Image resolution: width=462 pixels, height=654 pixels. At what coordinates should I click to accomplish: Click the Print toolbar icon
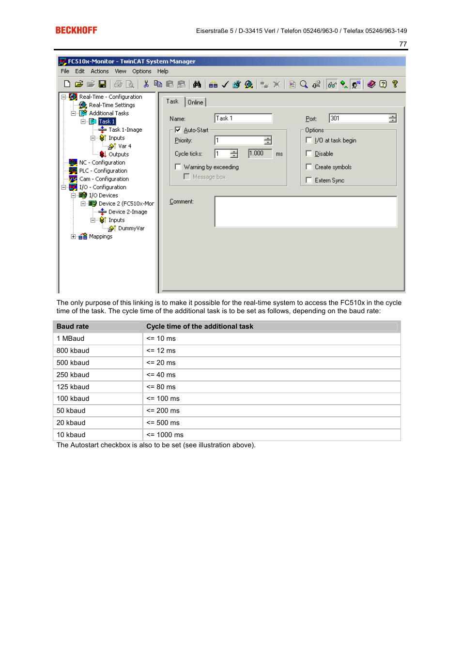[118, 84]
